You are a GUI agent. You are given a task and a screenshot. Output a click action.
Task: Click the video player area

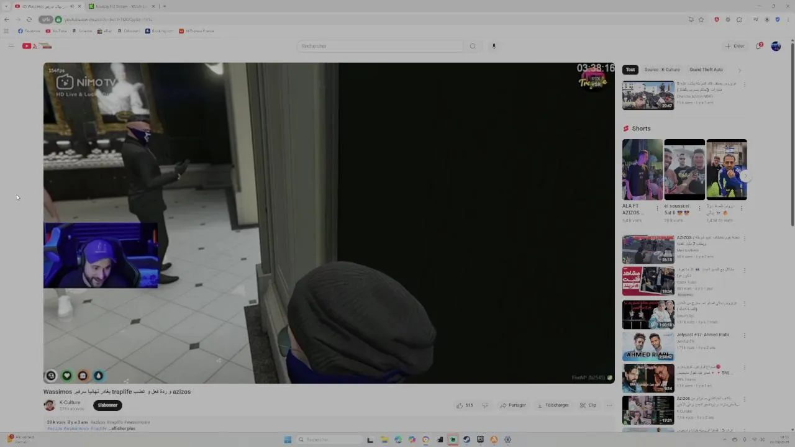point(329,222)
